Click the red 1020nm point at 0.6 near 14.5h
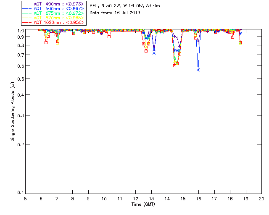 [175, 66]
